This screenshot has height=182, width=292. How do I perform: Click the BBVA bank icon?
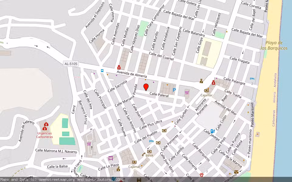click(149, 152)
